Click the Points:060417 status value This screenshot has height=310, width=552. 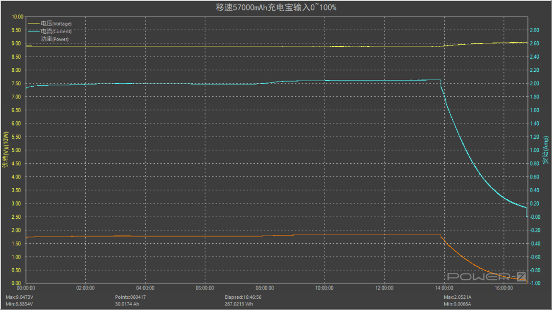[x=130, y=297]
